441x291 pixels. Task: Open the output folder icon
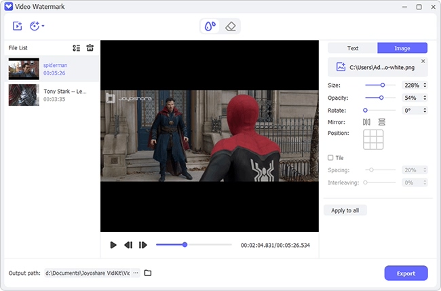148,273
